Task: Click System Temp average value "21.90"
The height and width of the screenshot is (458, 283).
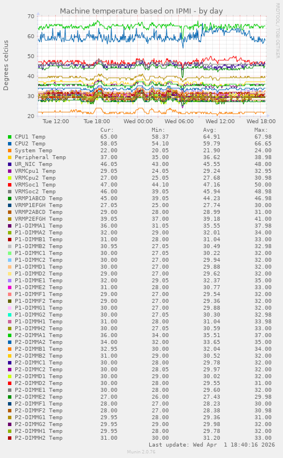Action: 211,151
